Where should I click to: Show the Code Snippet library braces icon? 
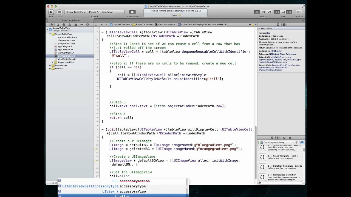pos(278,138)
